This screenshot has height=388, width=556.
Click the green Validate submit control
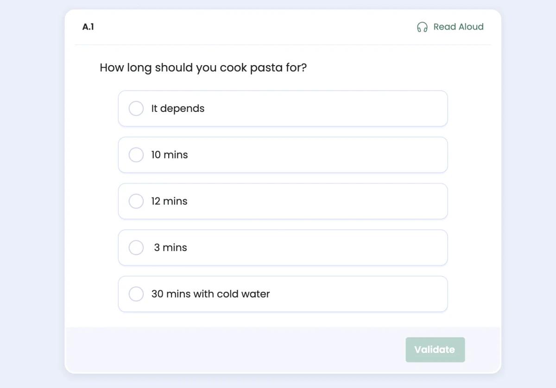(x=435, y=350)
